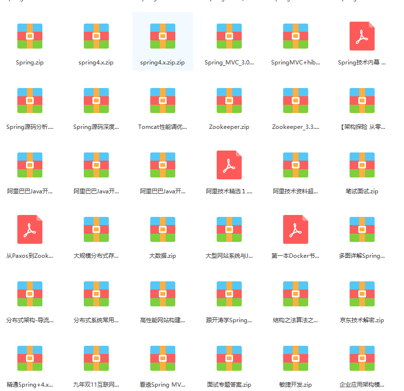The width and height of the screenshot is (404, 391).
Task: Click the file name 结构之法算法之...
Action: pyautogui.click(x=296, y=320)
